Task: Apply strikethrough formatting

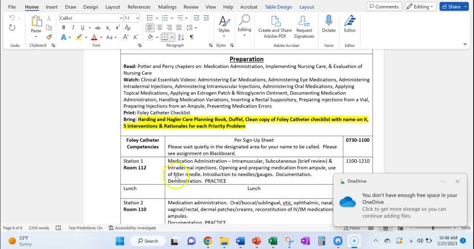Action: (x=97, y=27)
